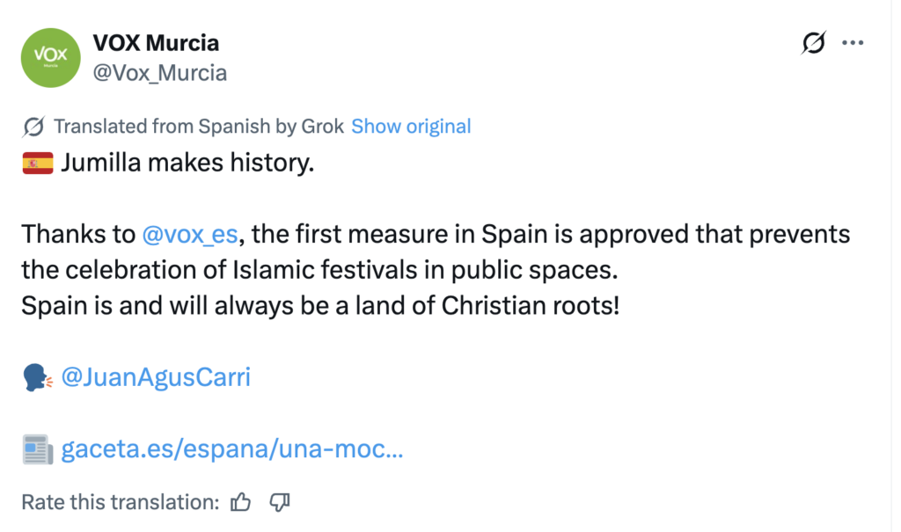
Task: Rate the translation with thumbs up
Action: pyautogui.click(x=240, y=502)
